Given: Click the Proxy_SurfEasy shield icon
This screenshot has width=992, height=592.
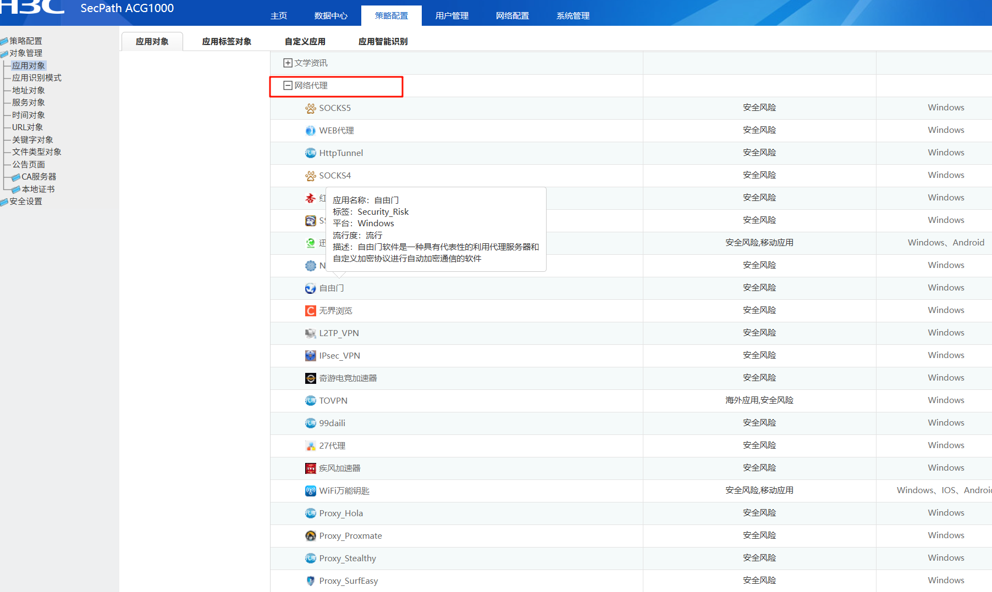Looking at the screenshot, I should coord(310,581).
